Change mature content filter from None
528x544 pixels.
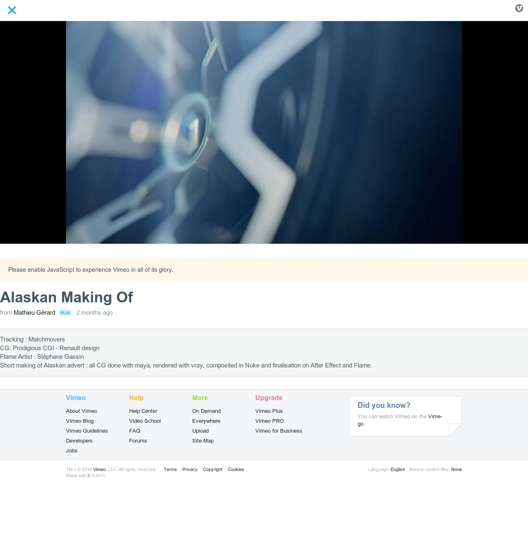point(457,469)
